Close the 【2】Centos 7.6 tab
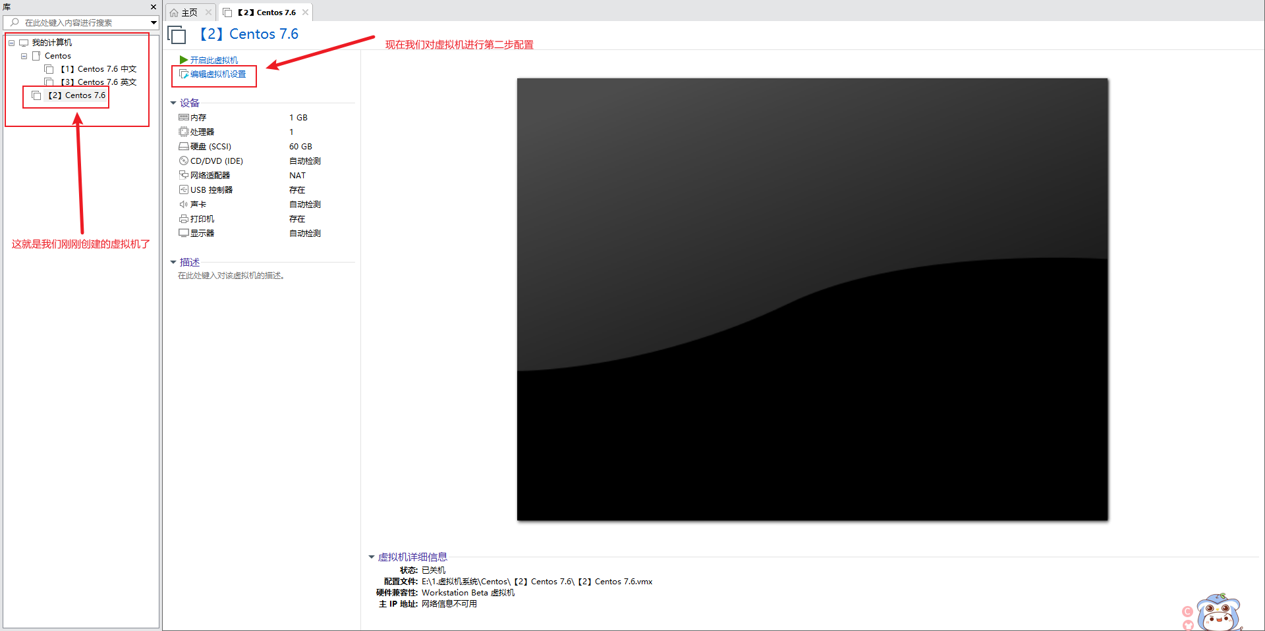This screenshot has height=631, width=1265. pos(305,12)
